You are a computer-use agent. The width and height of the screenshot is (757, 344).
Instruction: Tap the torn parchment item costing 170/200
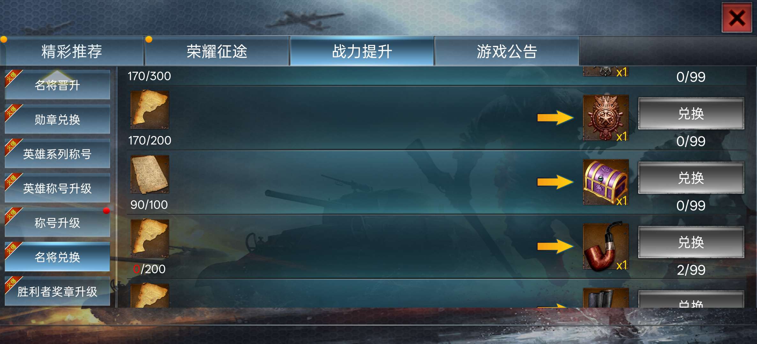[150, 110]
